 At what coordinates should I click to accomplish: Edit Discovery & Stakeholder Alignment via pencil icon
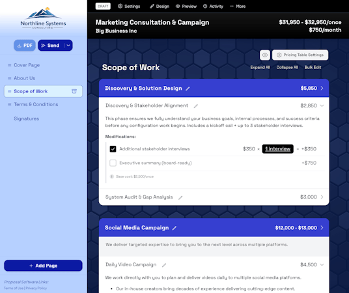(195, 106)
